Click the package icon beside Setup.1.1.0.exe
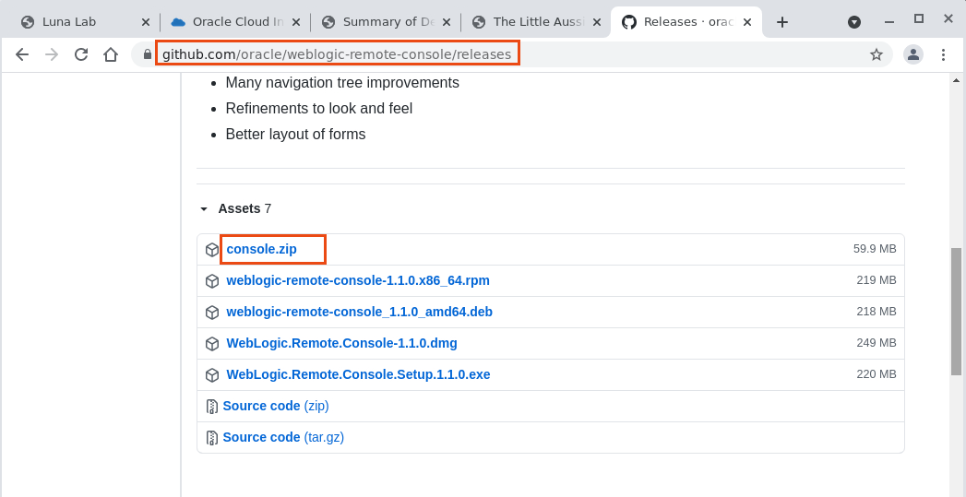Viewport: 966px width, 497px height. [x=212, y=375]
